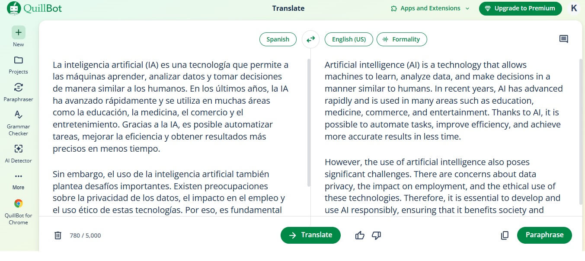Delete the source text with trash icon
The image size is (585, 261).
click(x=58, y=236)
